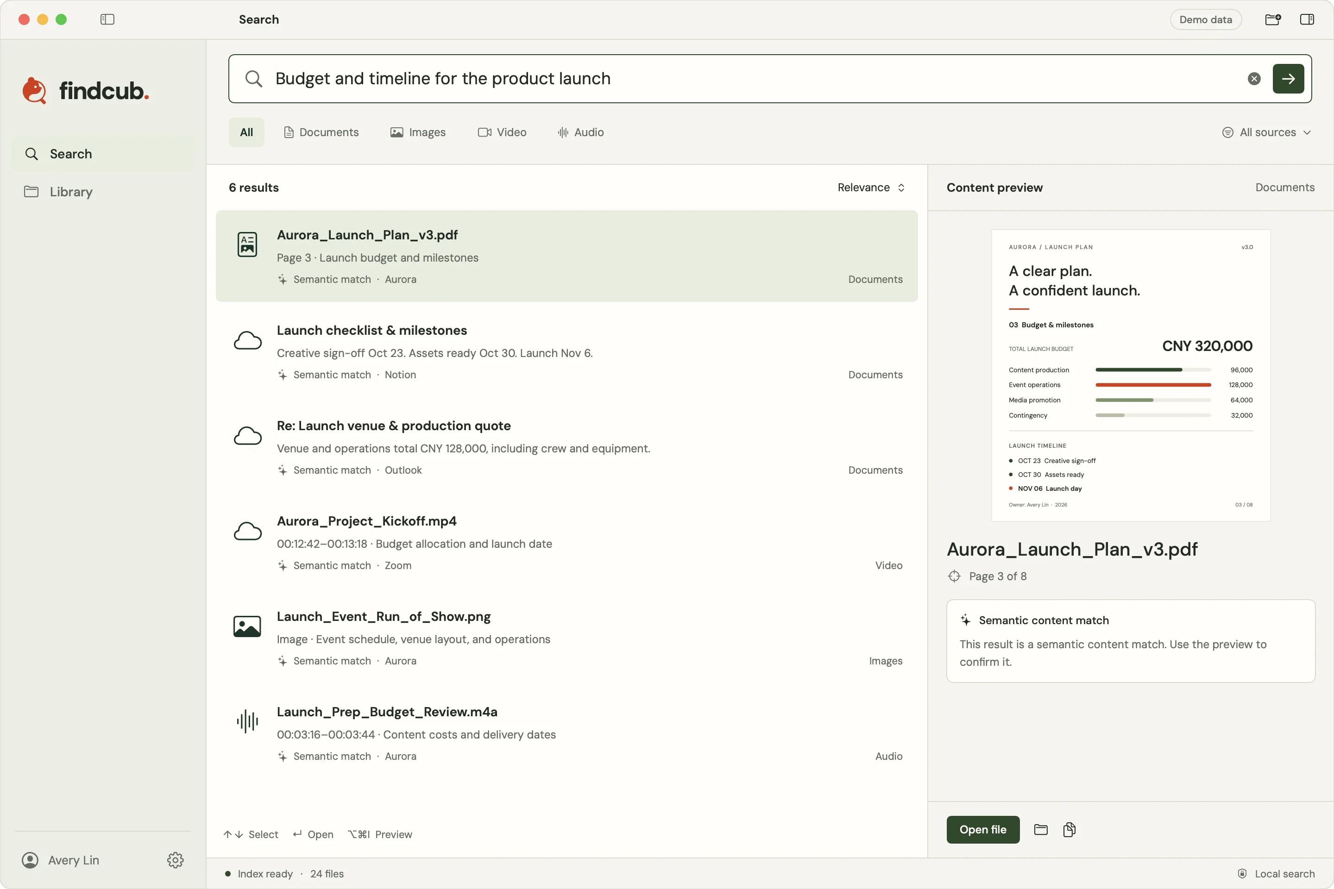The height and width of the screenshot is (889, 1334).
Task: Switch to the Audio filter tab
Action: point(581,132)
